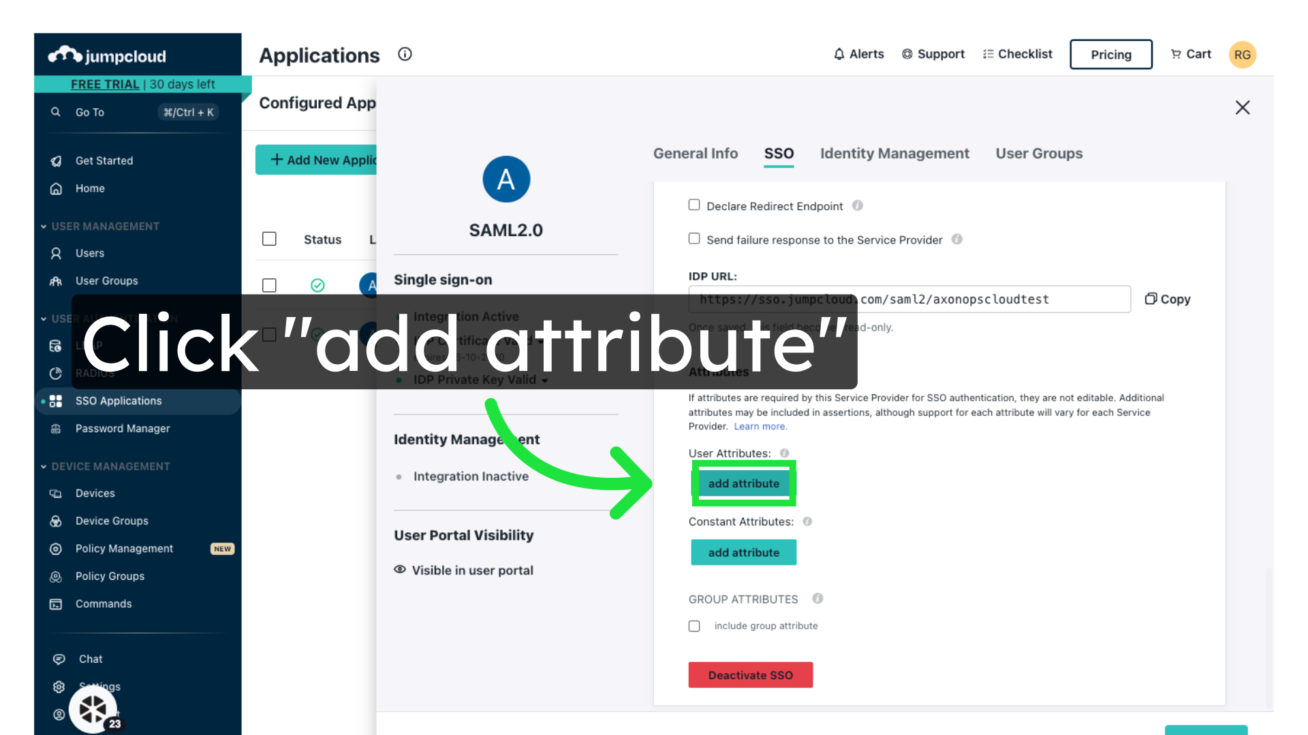Open the Commands sidebar icon
Image resolution: width=1308 pixels, height=735 pixels.
(56, 604)
